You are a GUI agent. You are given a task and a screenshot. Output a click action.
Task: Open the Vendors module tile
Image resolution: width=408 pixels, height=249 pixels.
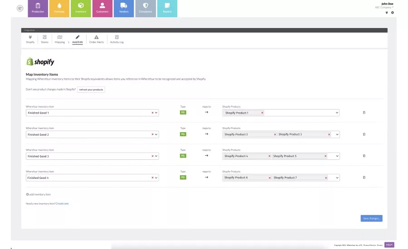click(x=124, y=9)
